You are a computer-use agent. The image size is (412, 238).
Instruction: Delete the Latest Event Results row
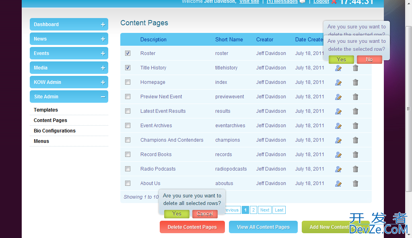tap(355, 111)
